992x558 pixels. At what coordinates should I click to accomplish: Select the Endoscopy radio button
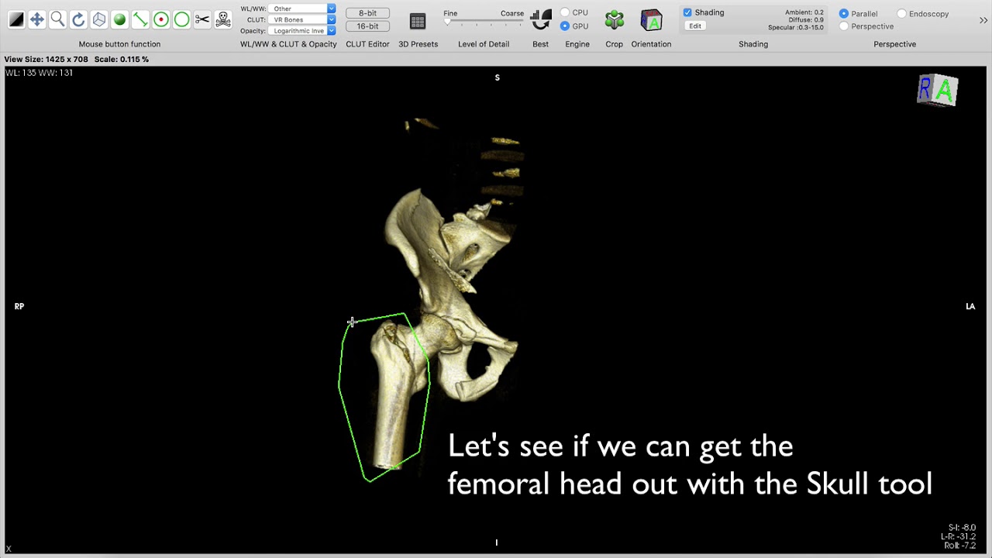click(x=901, y=13)
